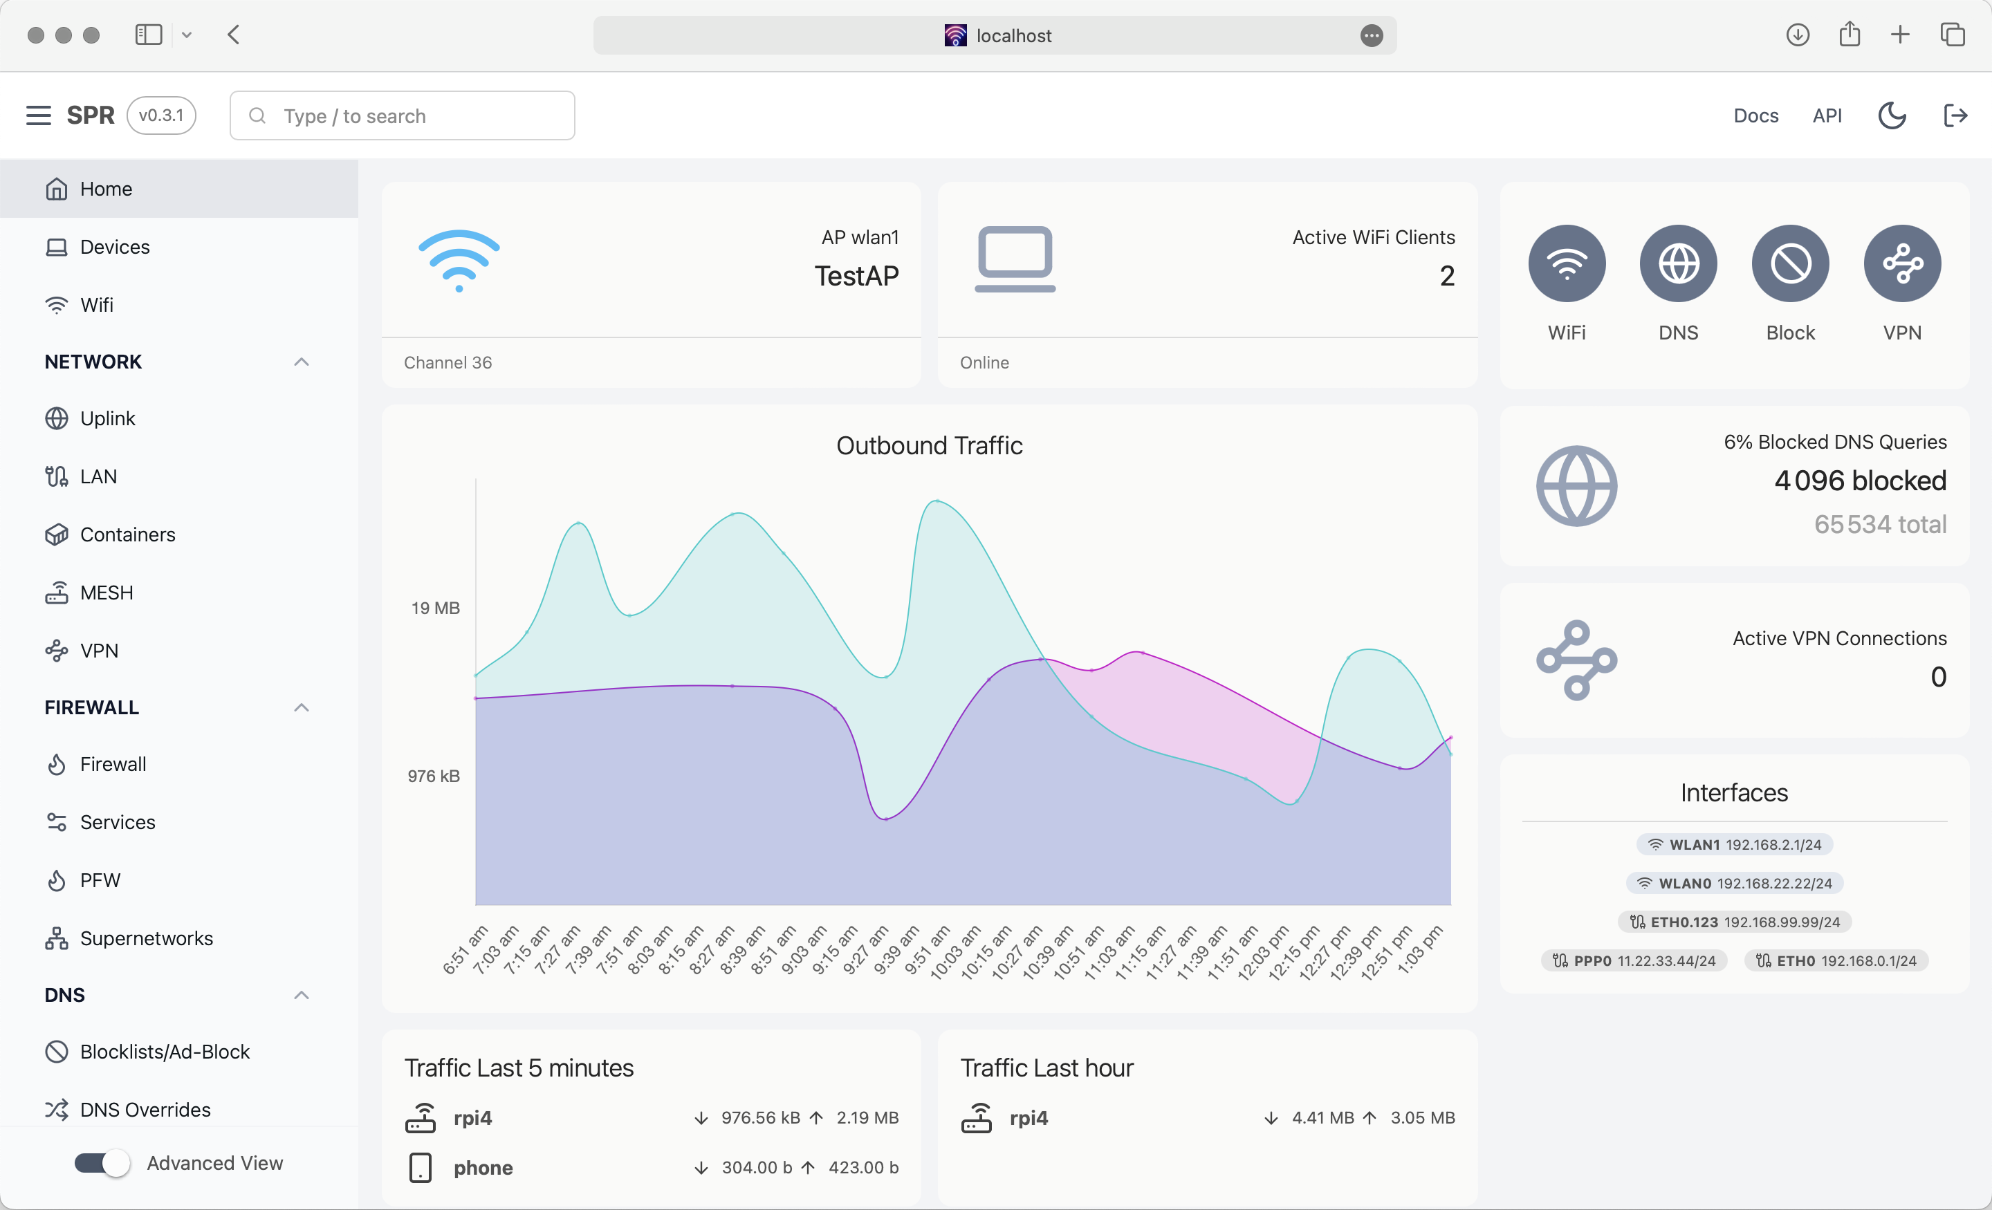The image size is (1992, 1210).
Task: Collapse the FIREWALL section
Action: tap(301, 707)
